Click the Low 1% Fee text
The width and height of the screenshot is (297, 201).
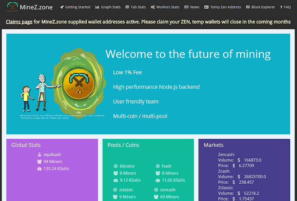(x=127, y=72)
